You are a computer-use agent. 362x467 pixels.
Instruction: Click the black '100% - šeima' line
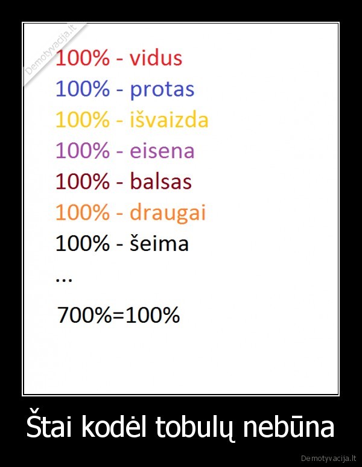tap(122, 243)
